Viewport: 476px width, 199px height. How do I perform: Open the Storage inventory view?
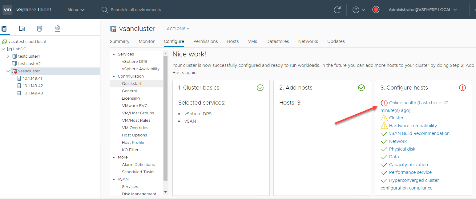39,29
